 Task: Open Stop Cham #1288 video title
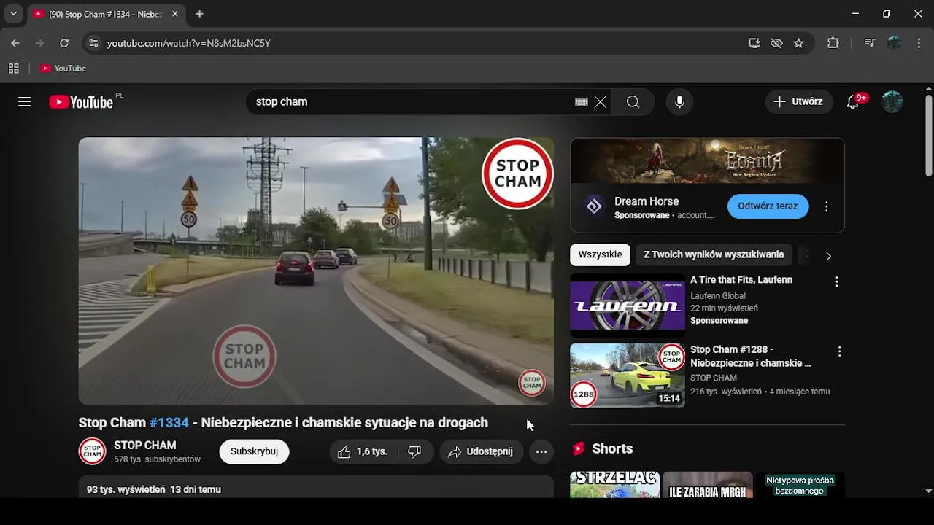pyautogui.click(x=751, y=357)
